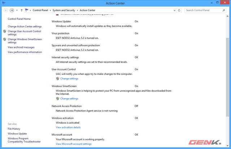Click the Virus protection heading

pyautogui.click(x=60, y=34)
